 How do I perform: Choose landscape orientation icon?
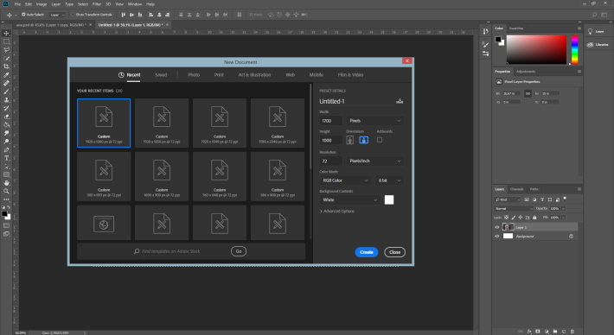(364, 140)
